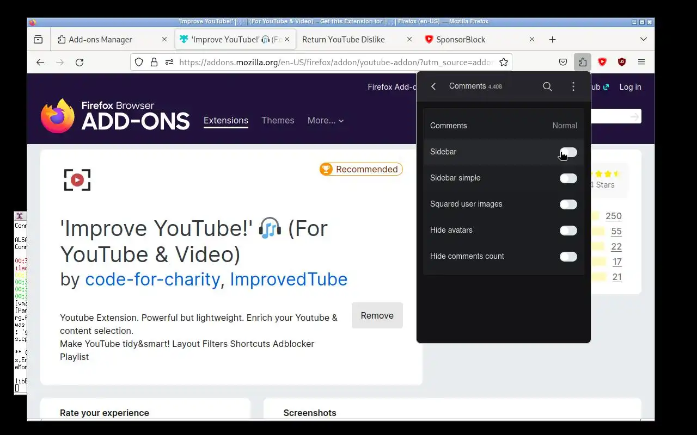Click the site security padlock icon
697x435 pixels.
point(154,62)
